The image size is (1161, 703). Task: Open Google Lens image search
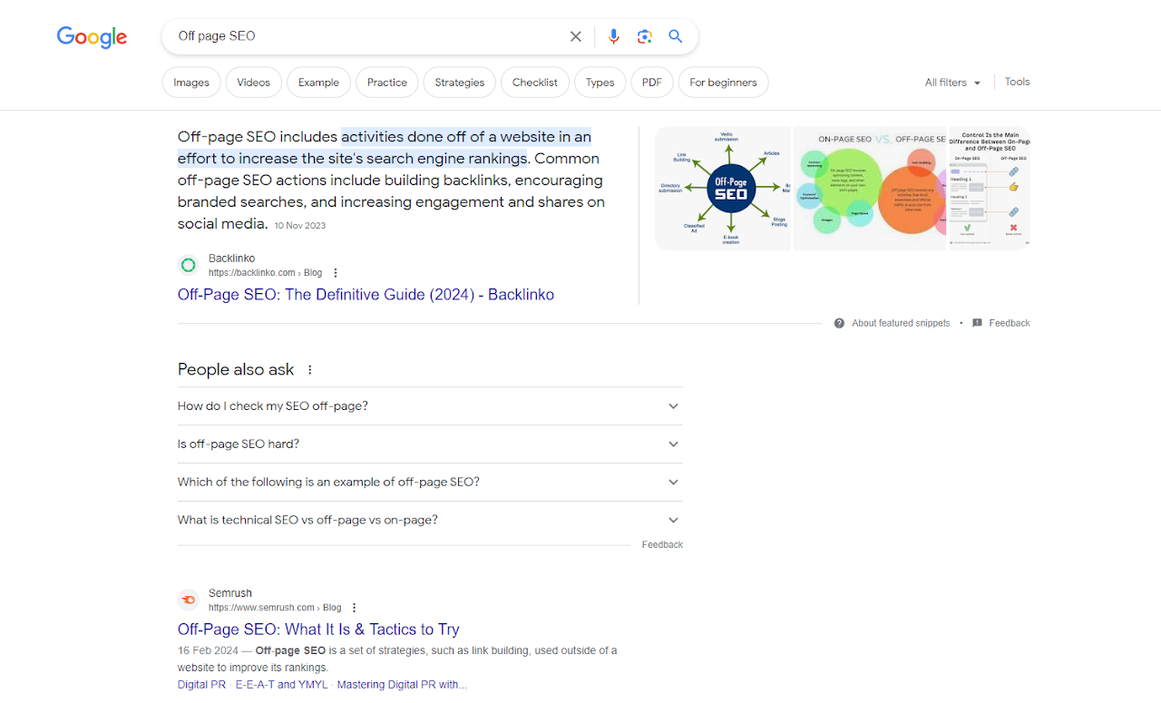pyautogui.click(x=644, y=36)
